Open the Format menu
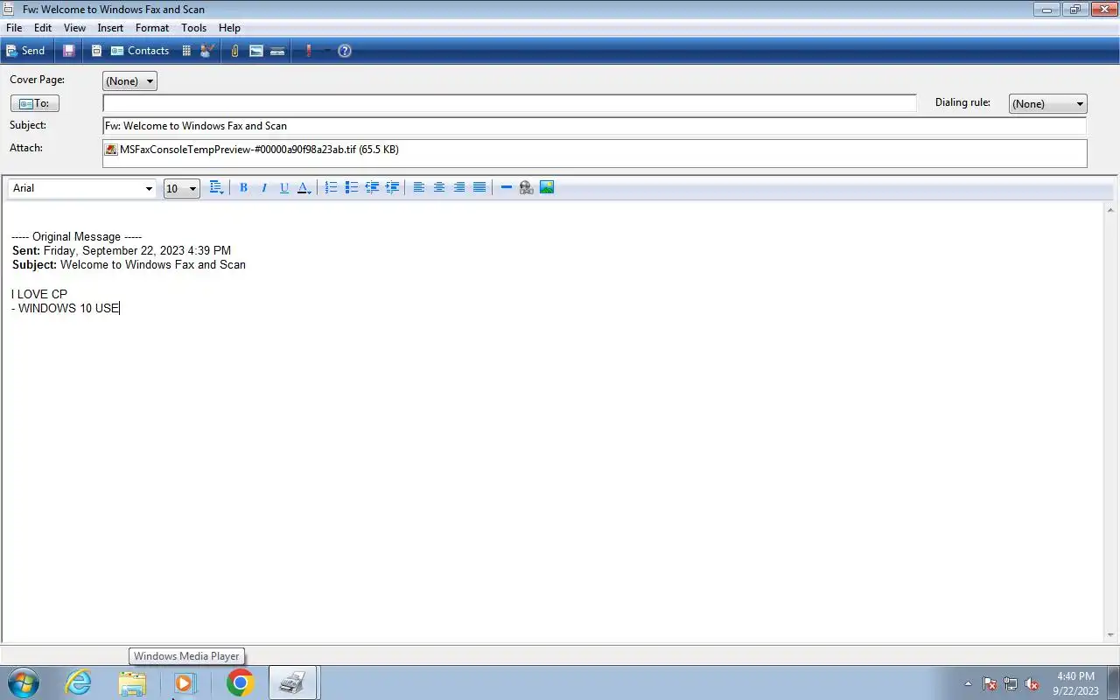 coord(152,28)
